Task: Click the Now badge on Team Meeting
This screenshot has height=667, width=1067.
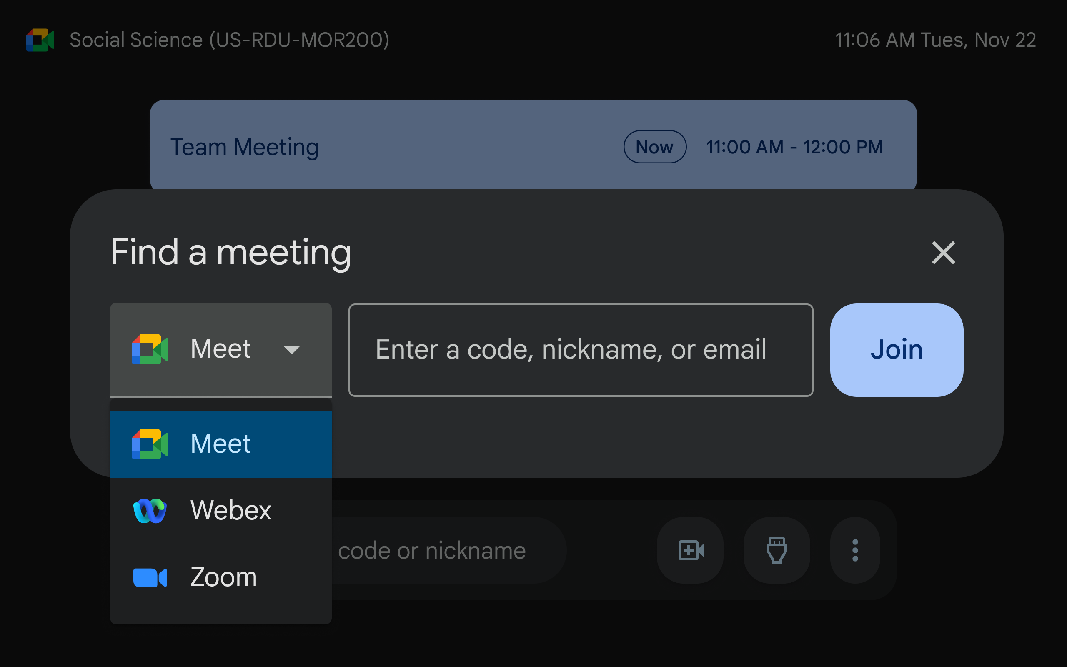Action: point(654,147)
